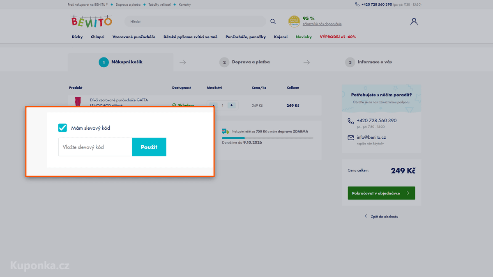
Task: Click the Zpět do obchodu link
Action: tap(381, 216)
